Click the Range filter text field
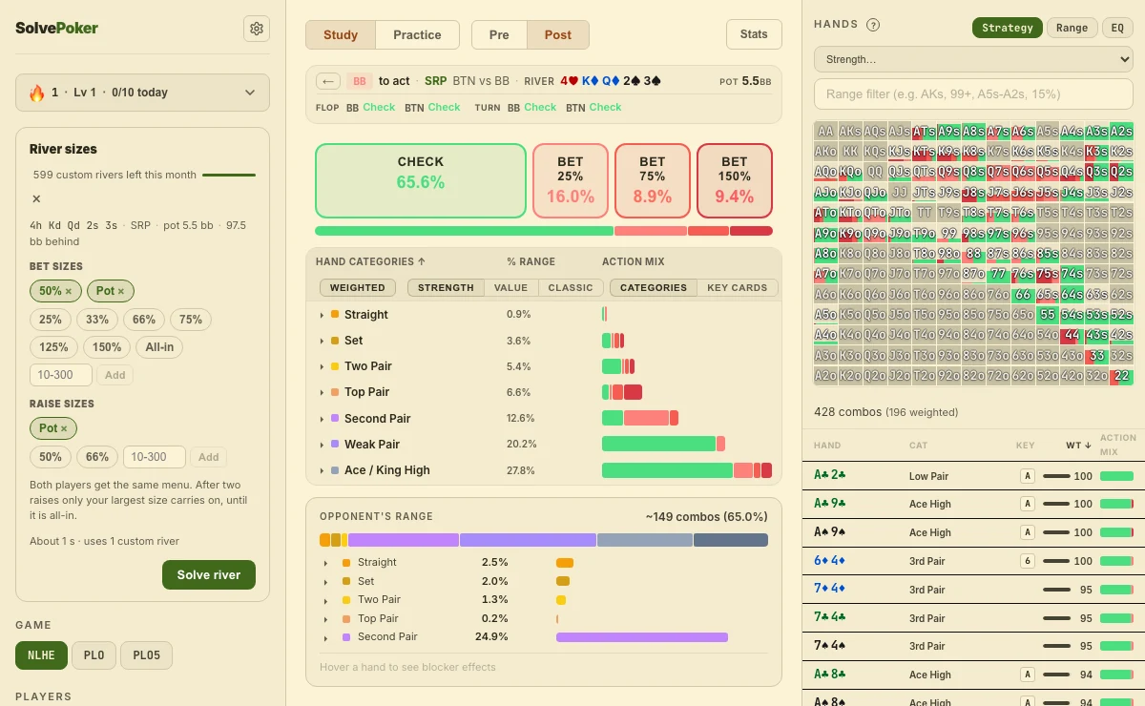The height and width of the screenshot is (706, 1145). pos(973,94)
